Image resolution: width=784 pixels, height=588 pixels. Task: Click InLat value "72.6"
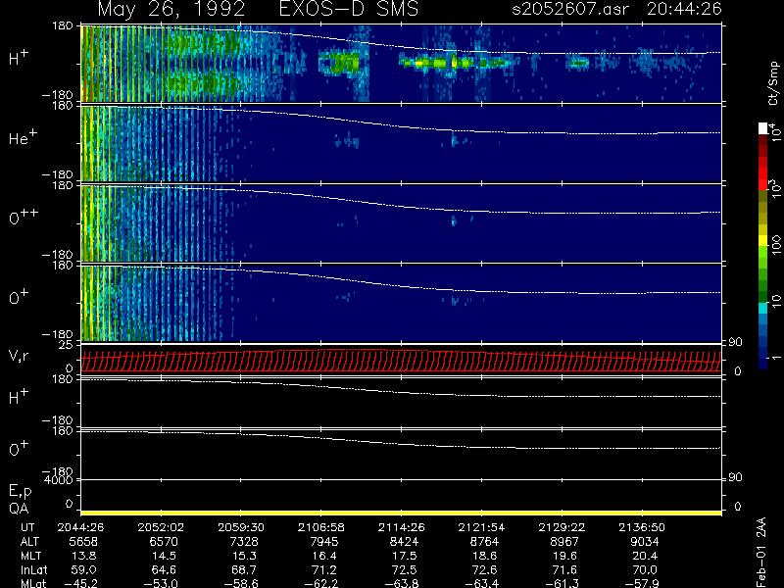[x=484, y=569]
